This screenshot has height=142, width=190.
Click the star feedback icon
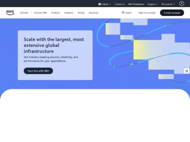[x=186, y=71]
